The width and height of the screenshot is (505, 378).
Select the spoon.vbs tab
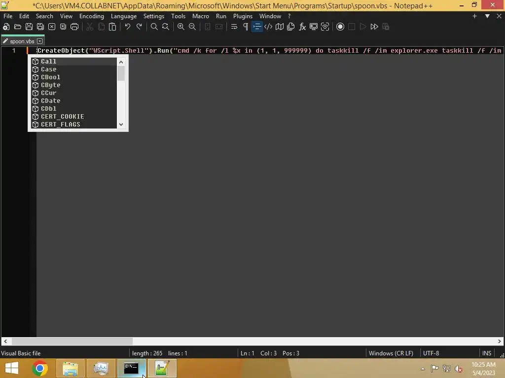click(x=23, y=41)
